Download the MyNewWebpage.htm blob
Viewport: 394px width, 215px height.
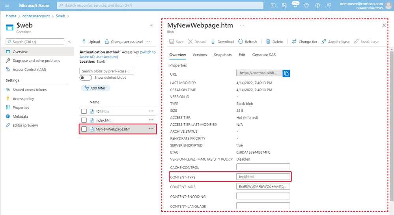coord(222,42)
